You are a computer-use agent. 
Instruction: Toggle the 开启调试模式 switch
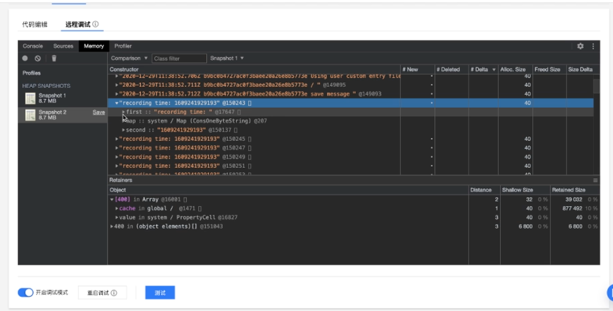coord(25,292)
